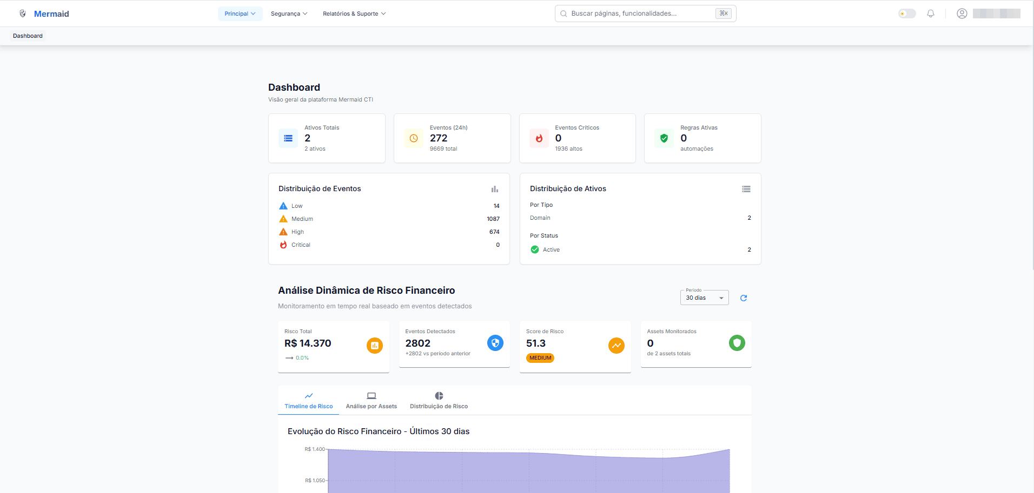
Task: Switch to the Análise por Assets tab
Action: pos(371,401)
